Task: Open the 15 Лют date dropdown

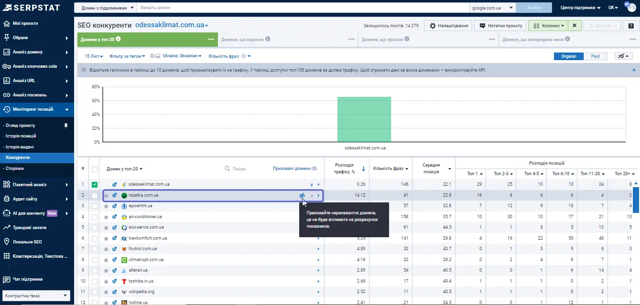Action: [x=94, y=56]
